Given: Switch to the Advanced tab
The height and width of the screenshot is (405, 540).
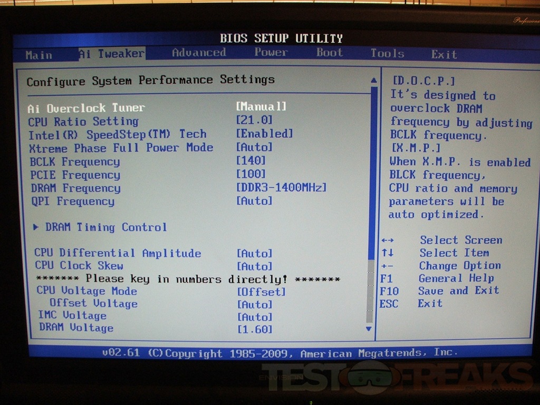Looking at the screenshot, I should (199, 53).
